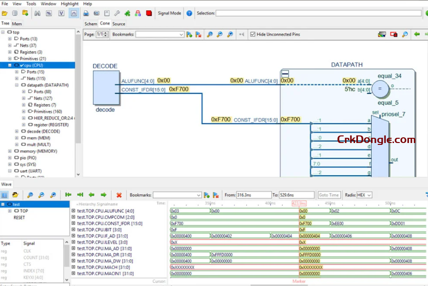This screenshot has height=286, width=428.
Task: Select the binoculars search tool
Action: pyautogui.click(x=36, y=13)
